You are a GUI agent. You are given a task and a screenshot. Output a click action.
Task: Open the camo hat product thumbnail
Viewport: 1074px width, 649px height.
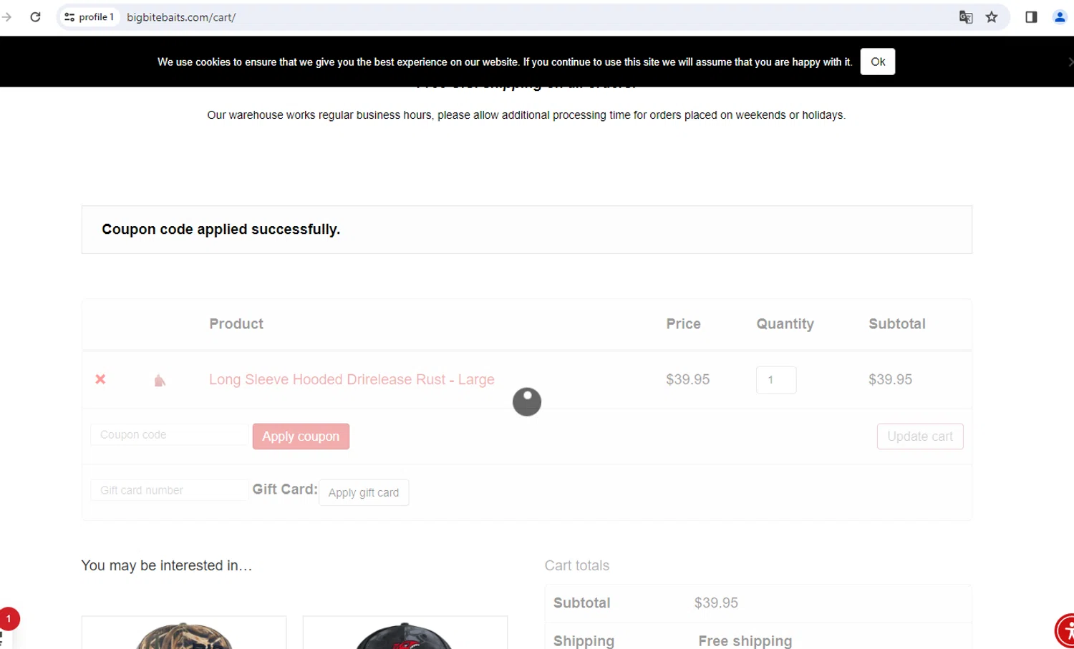(x=184, y=633)
